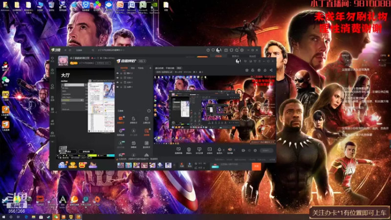Mute the orange speaker icon in 直播伴侣

pyautogui.click(x=230, y=150)
